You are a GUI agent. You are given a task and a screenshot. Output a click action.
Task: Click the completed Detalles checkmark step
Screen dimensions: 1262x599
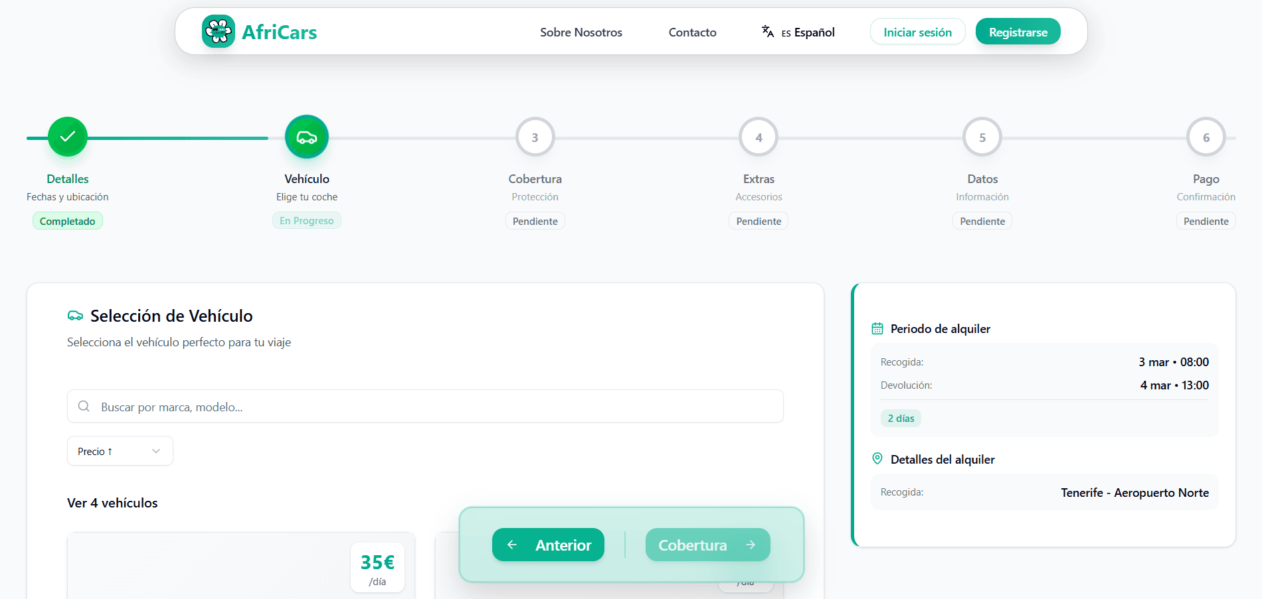(68, 137)
